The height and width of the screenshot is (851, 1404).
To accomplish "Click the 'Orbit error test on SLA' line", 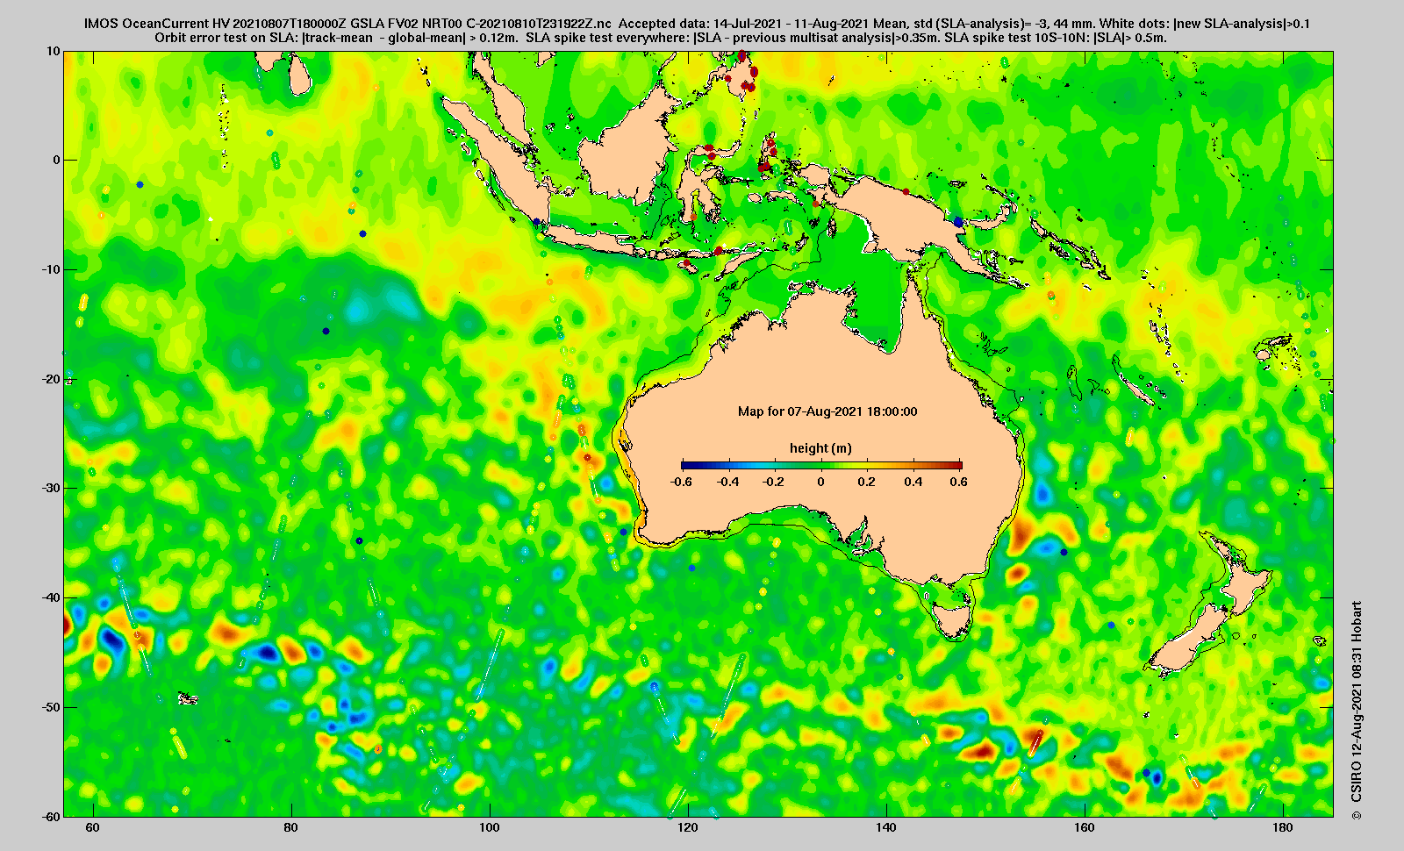I will pos(661,38).
